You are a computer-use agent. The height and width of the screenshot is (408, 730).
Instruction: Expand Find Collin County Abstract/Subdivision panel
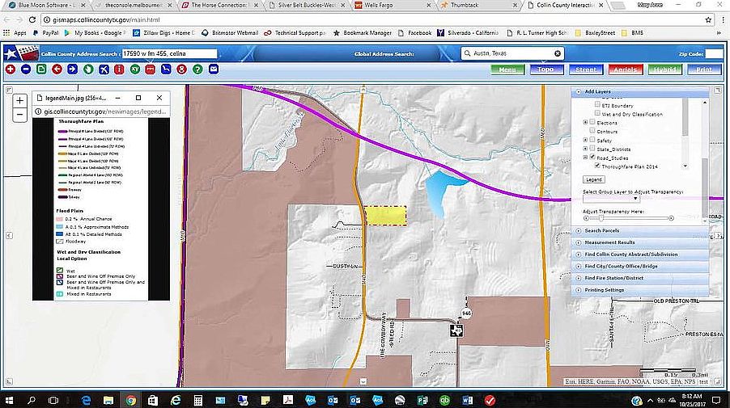point(640,254)
